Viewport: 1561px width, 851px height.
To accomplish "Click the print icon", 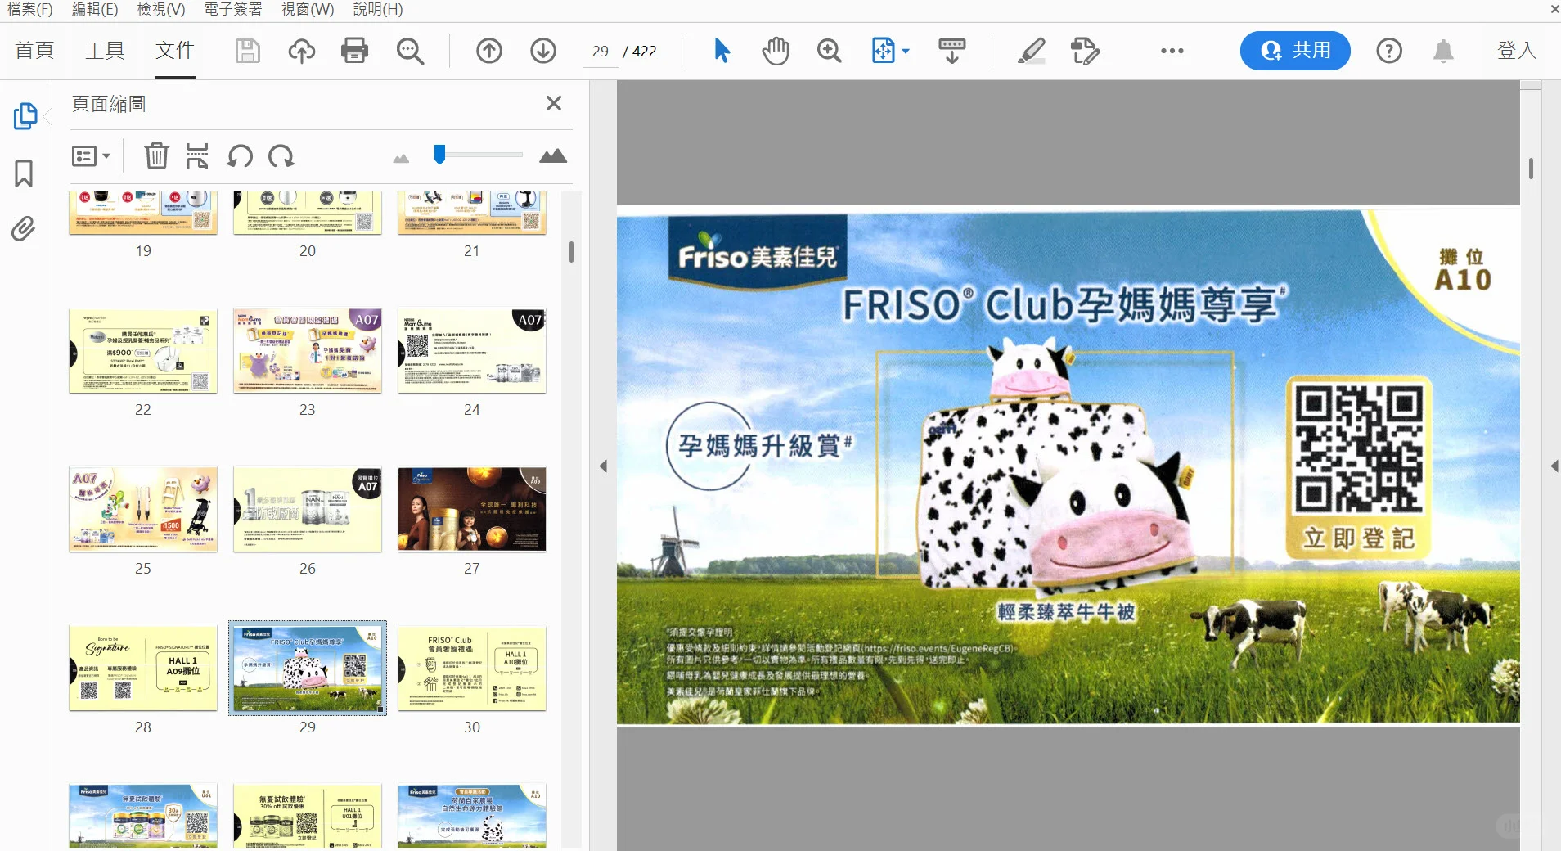I will (354, 51).
